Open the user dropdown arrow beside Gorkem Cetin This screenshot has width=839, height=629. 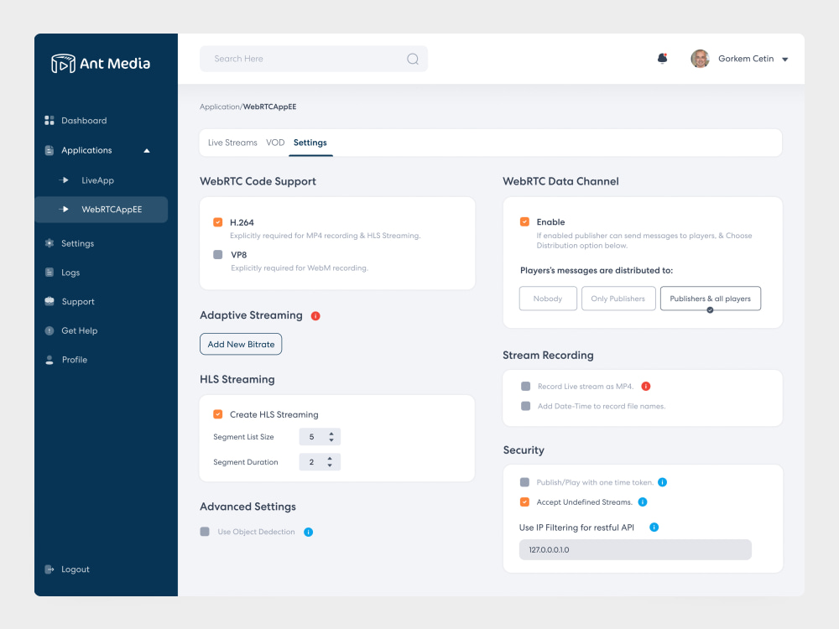tap(785, 60)
